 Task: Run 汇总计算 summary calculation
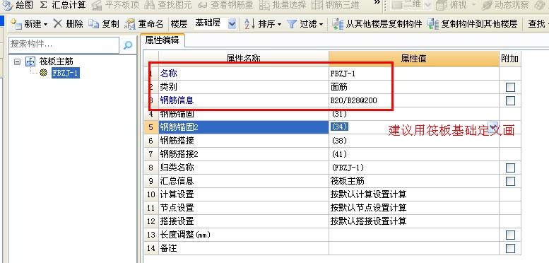pyautogui.click(x=62, y=4)
